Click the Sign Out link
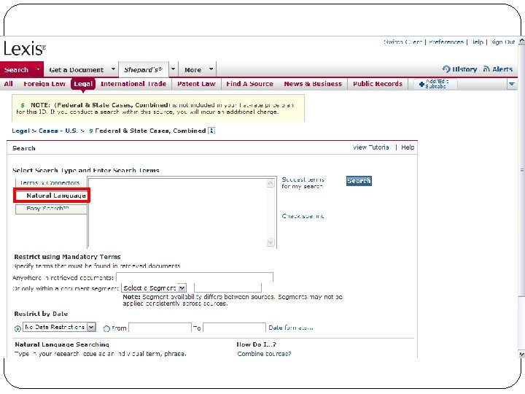 (x=502, y=42)
